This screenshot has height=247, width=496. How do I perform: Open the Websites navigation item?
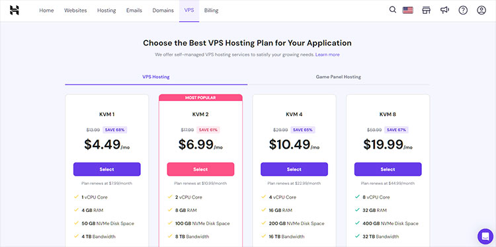click(x=75, y=11)
